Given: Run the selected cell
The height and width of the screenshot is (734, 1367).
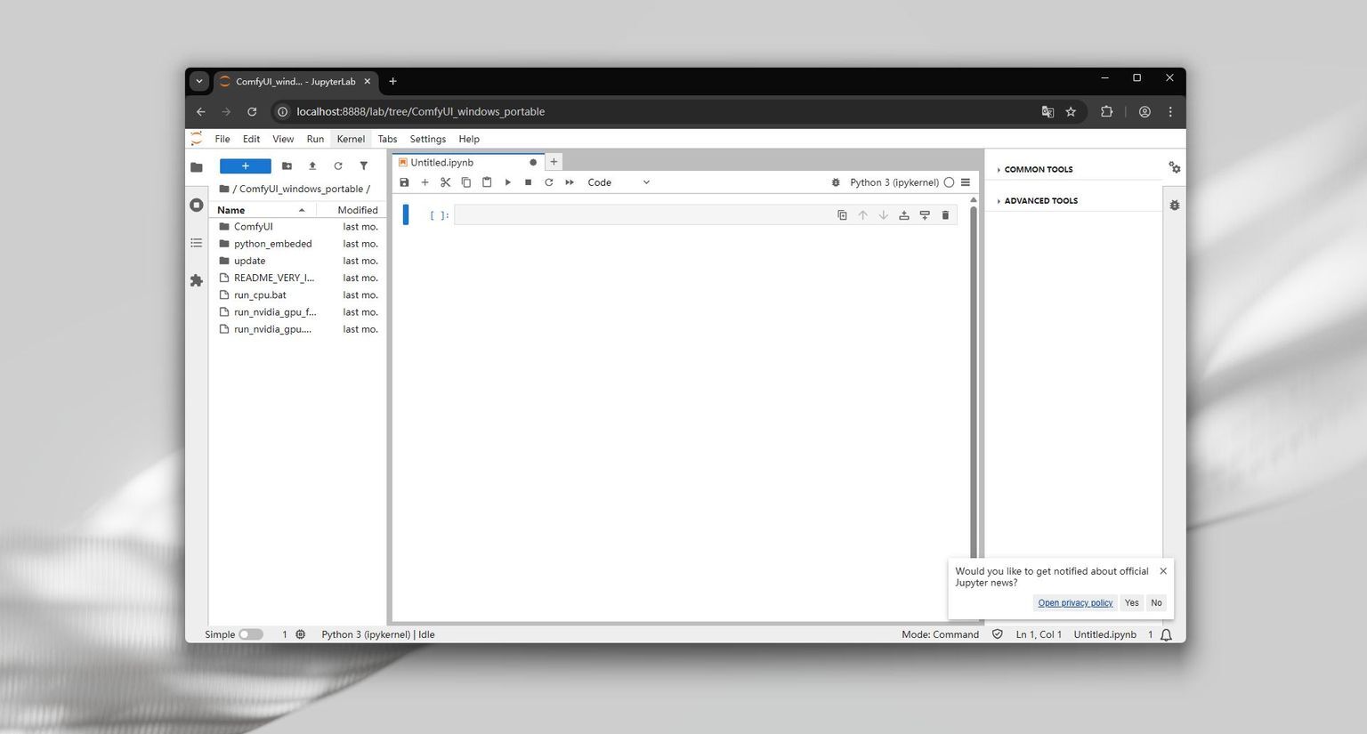Looking at the screenshot, I should tap(507, 182).
